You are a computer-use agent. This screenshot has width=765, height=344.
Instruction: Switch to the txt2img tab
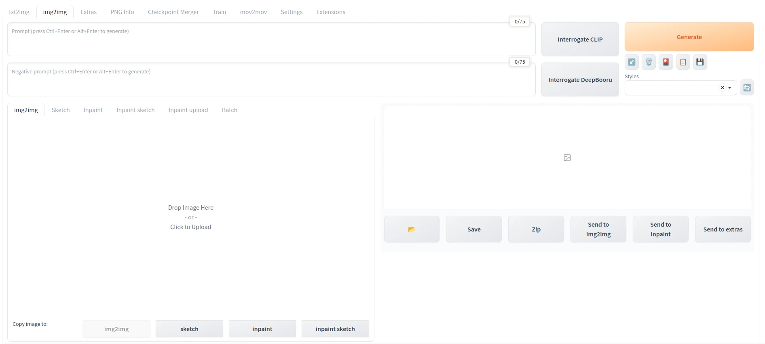(x=19, y=12)
